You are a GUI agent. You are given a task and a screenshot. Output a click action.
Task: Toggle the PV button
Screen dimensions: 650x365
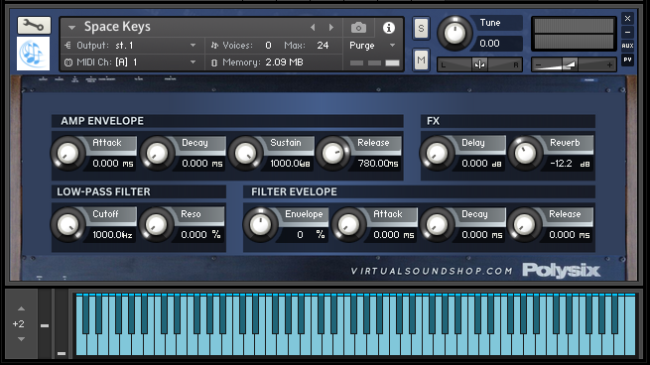pos(627,60)
